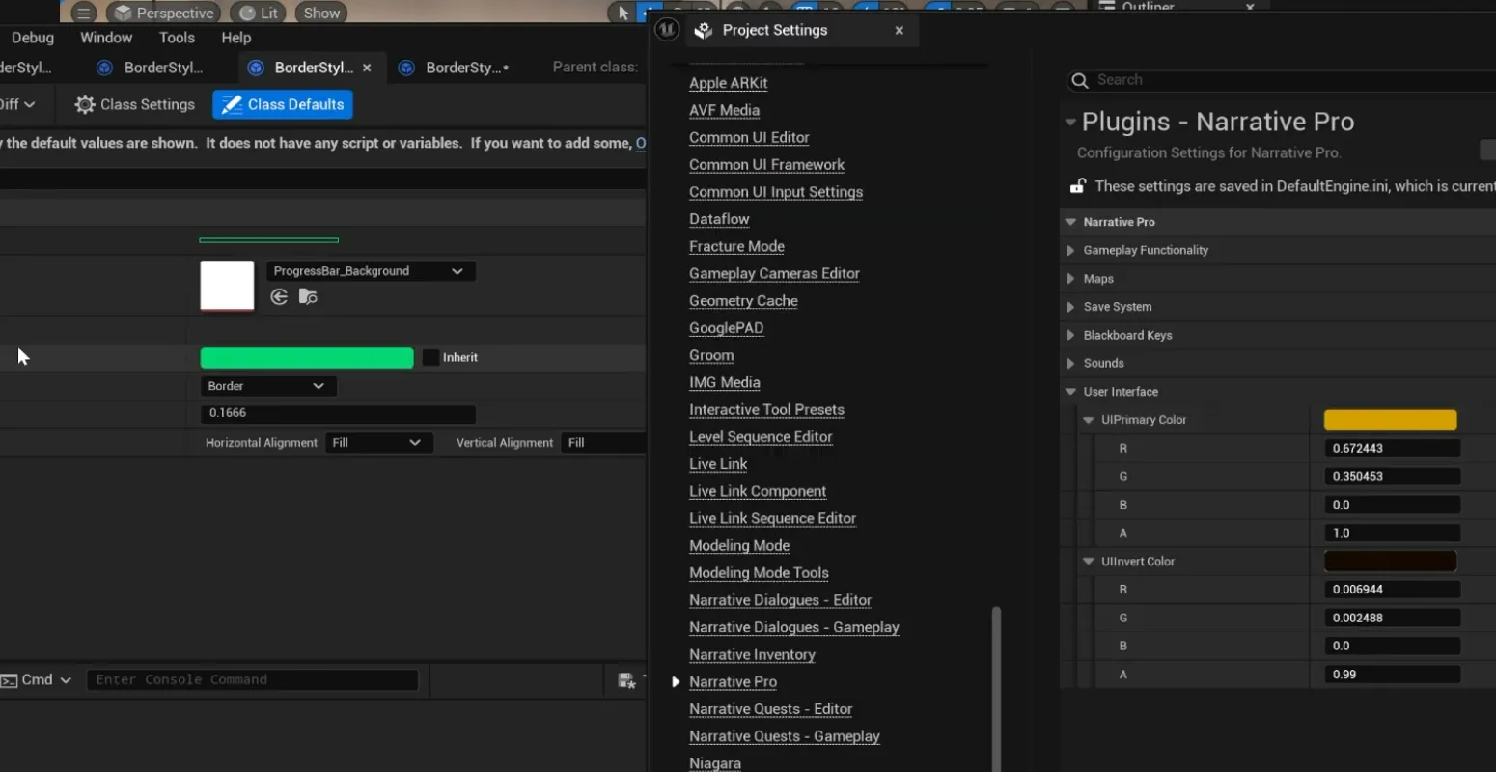Open the Perspective view mode button
This screenshot has height=772, width=1496.
coord(163,13)
